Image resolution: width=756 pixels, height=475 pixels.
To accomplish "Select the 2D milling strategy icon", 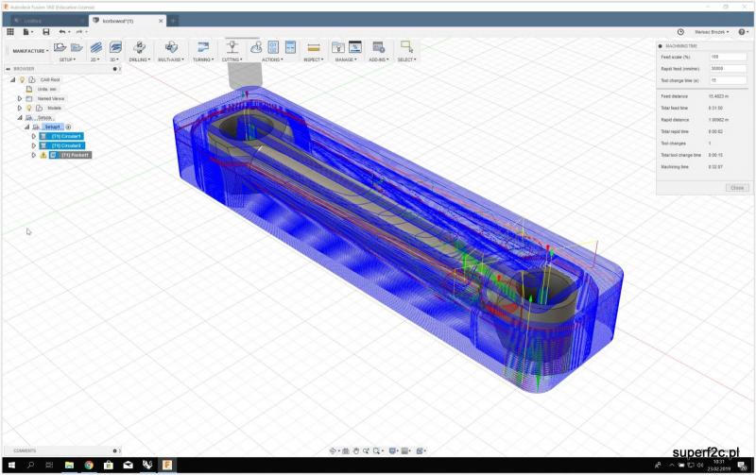I will click(x=95, y=46).
